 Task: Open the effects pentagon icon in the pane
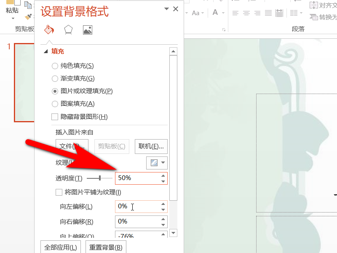(x=68, y=30)
